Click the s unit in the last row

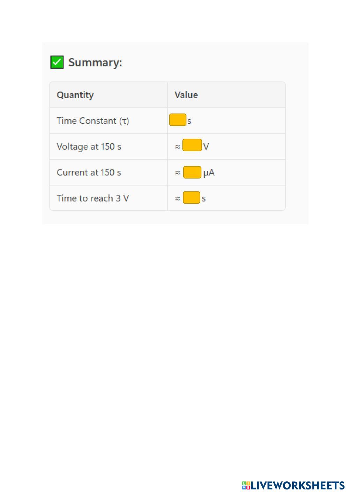click(204, 199)
